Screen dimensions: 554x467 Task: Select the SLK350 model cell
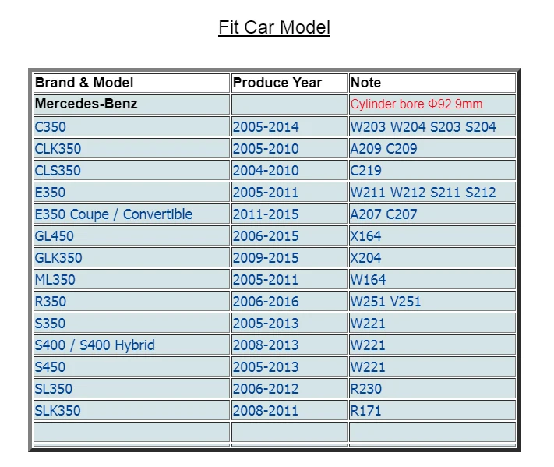click(x=132, y=410)
